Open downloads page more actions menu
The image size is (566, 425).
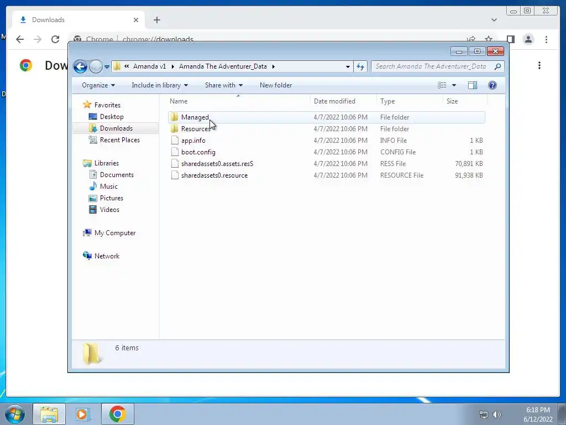pos(539,65)
